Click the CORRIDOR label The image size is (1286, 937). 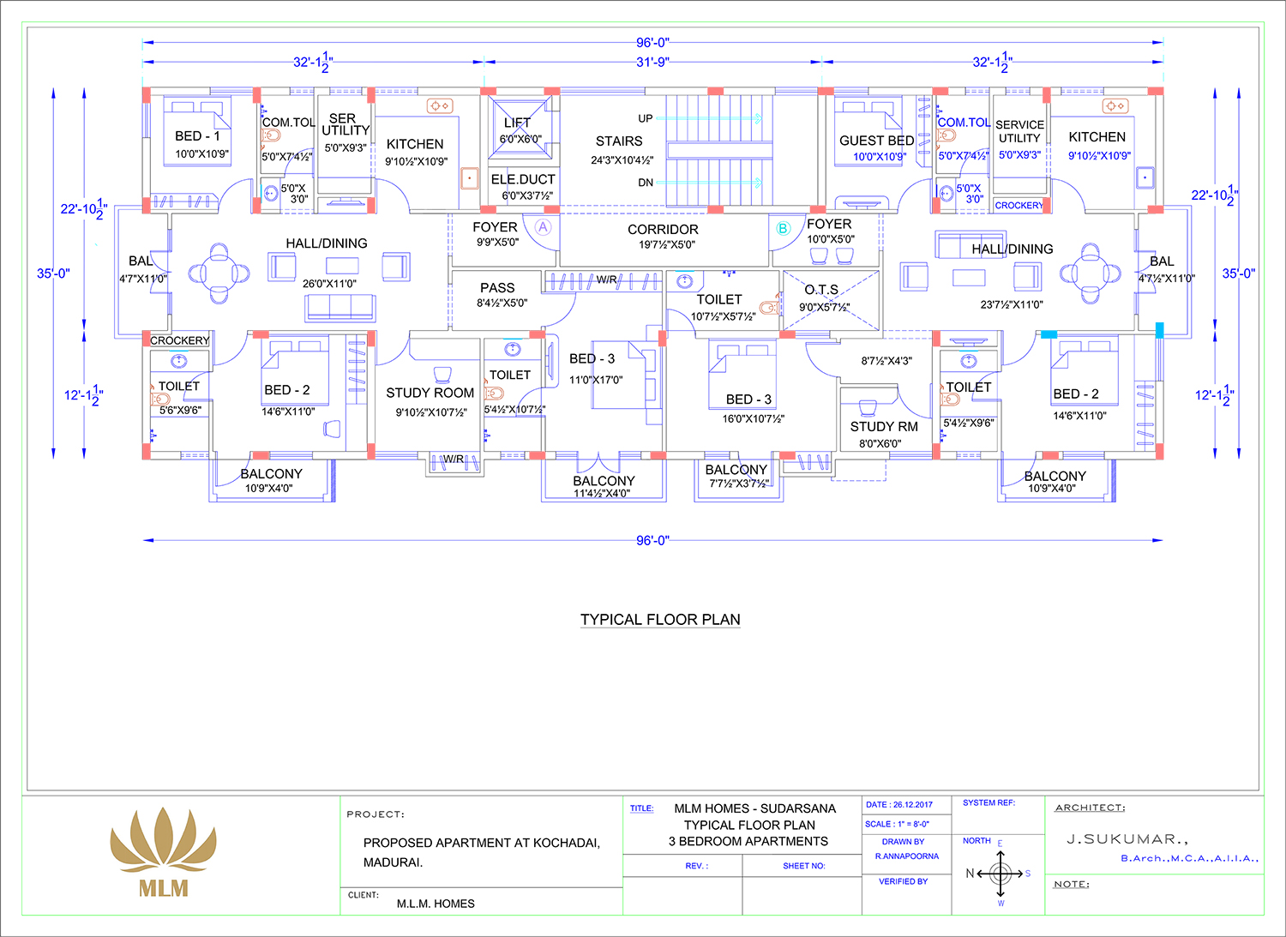point(663,230)
